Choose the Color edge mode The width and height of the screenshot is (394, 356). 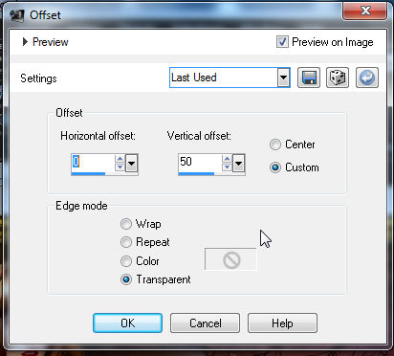[126, 261]
